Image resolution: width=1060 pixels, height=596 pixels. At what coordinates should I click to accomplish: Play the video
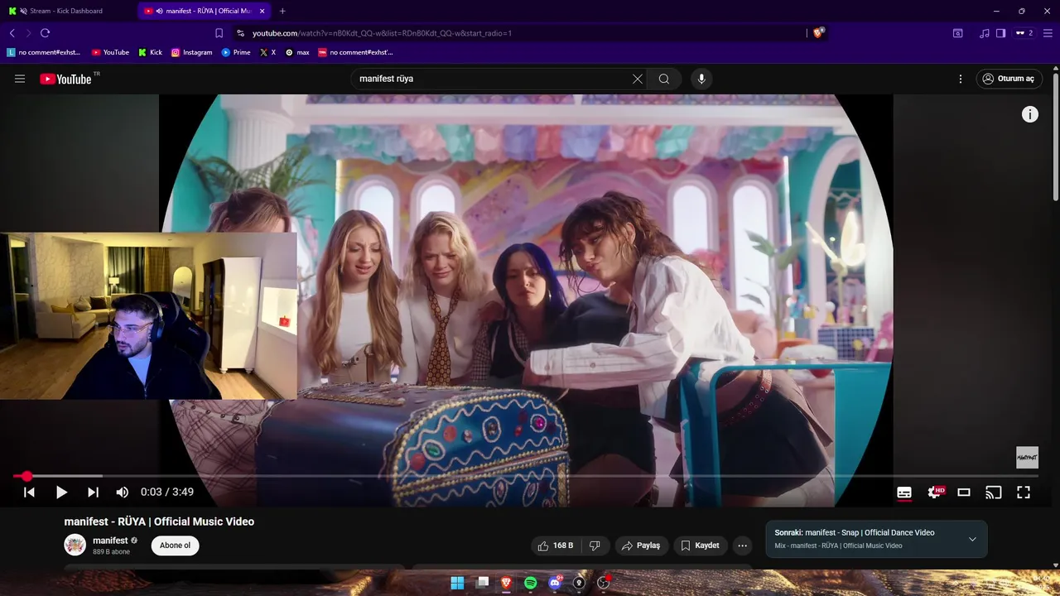point(61,492)
